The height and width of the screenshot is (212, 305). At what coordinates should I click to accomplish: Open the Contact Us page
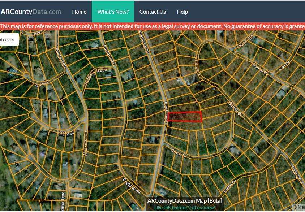pyautogui.click(x=152, y=12)
